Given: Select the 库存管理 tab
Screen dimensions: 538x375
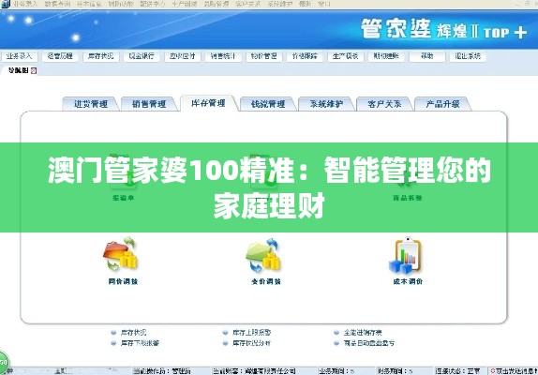Looking at the screenshot, I should pyautogui.click(x=208, y=103).
